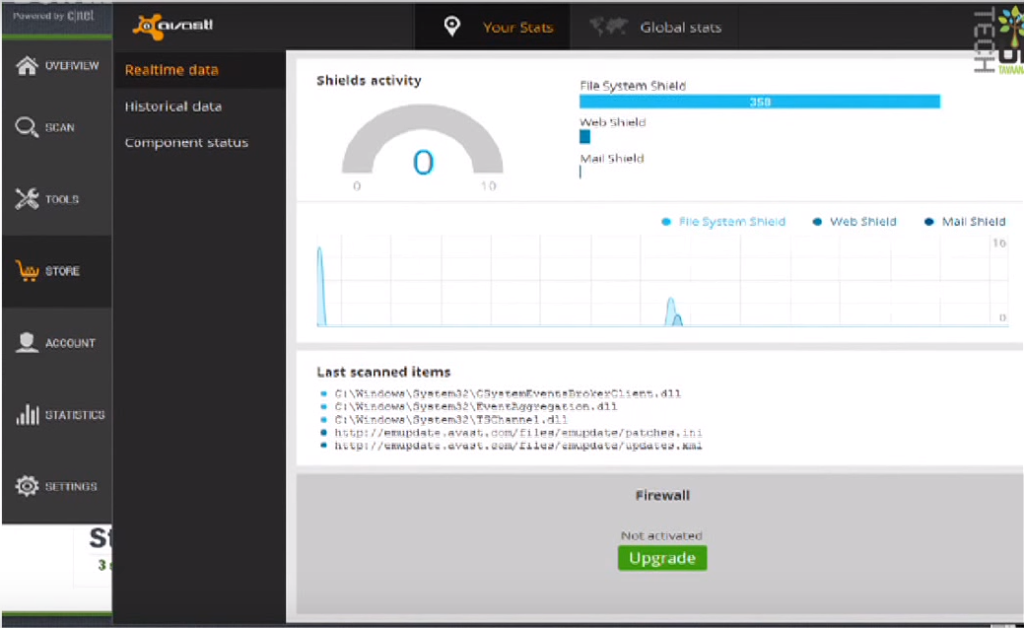1024x628 pixels.
Task: Click the SETTINGS sidebar label
Action: pos(71,487)
